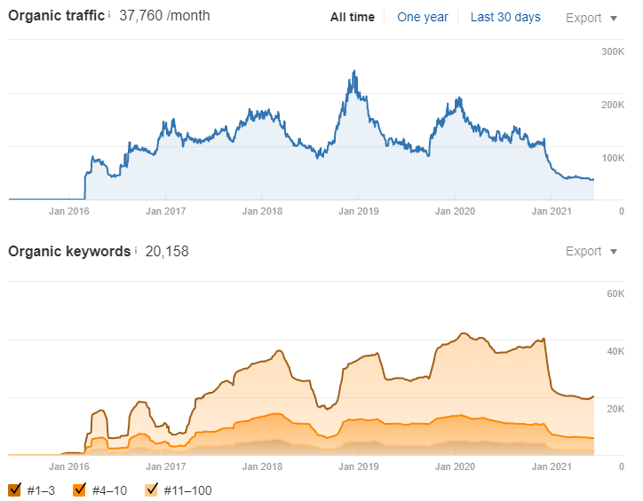Viewport: 643px width, 501px height.
Task: Click the Organic traffic heading
Action: pyautogui.click(x=56, y=16)
